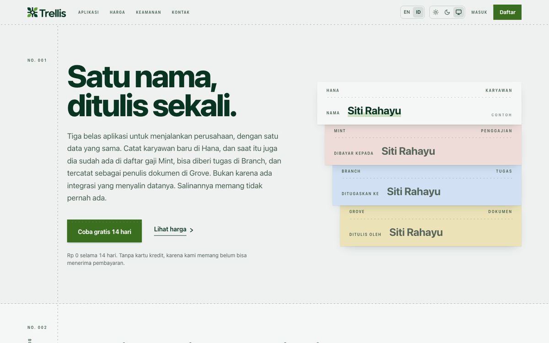Viewport: 549px width, 343px height.
Task: Switch to dark theme moon icon
Action: tap(447, 12)
